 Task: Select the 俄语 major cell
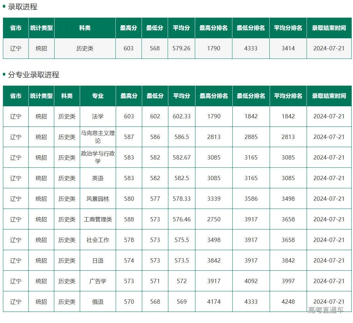[98, 302]
